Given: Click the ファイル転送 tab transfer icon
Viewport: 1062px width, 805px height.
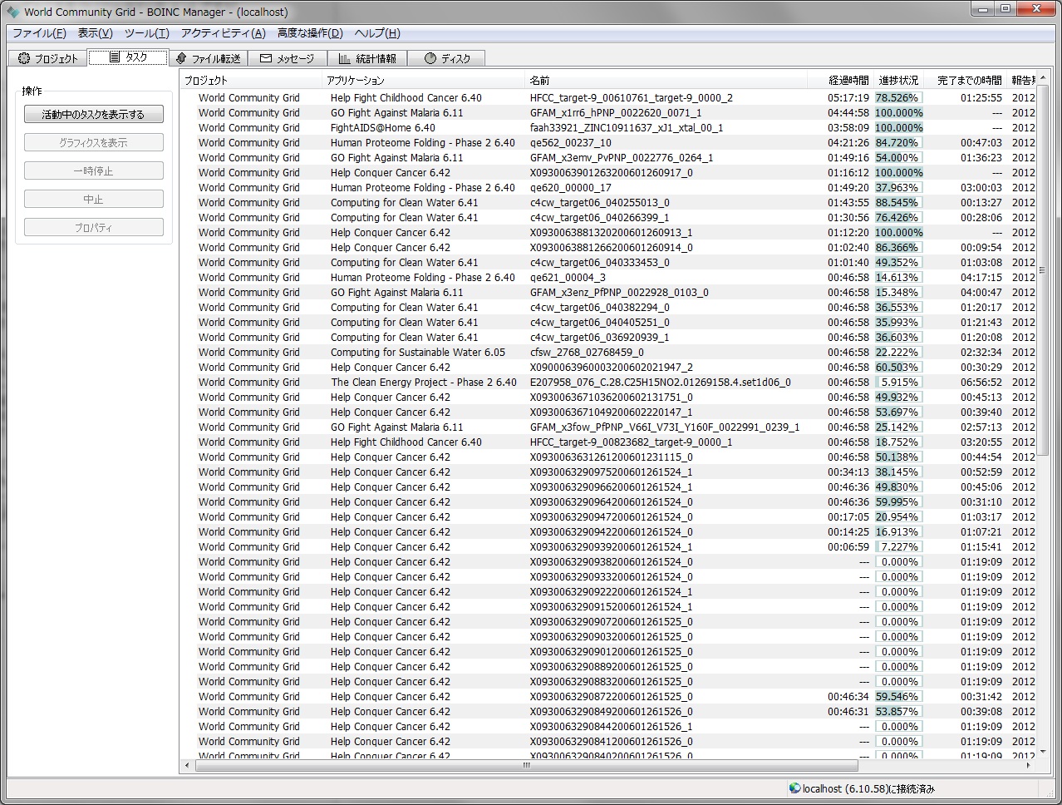Looking at the screenshot, I should (181, 58).
